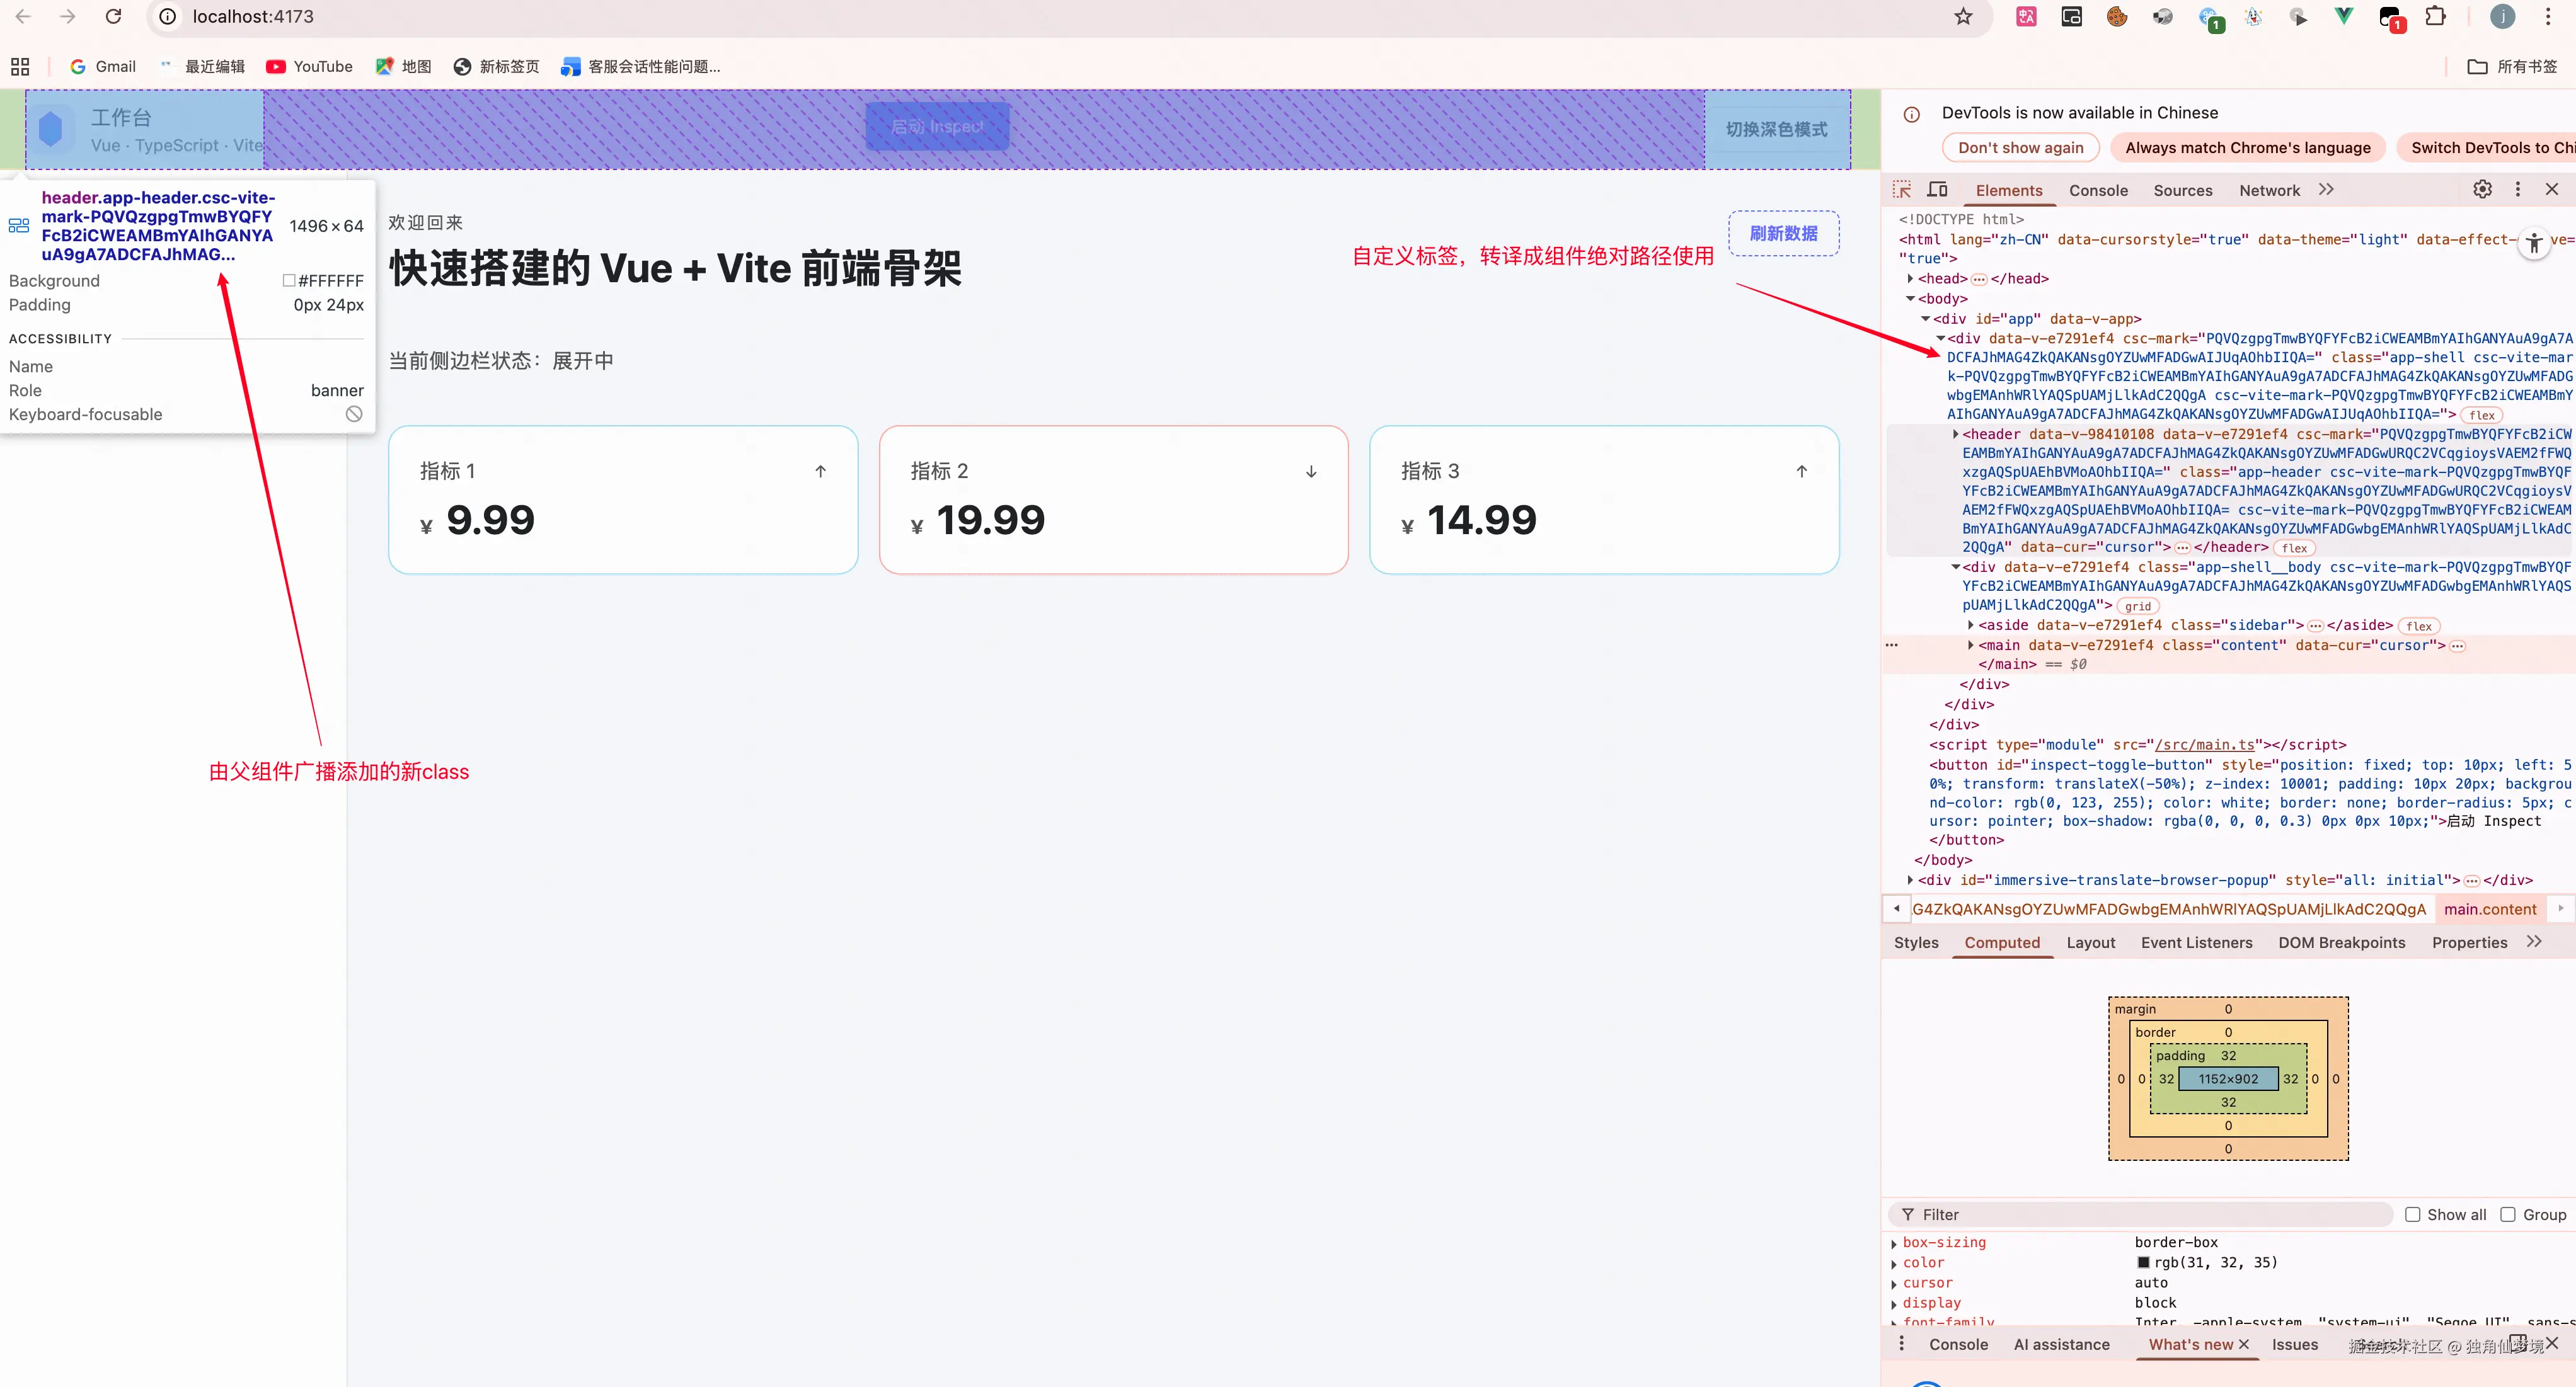Toggle the device toolbar icon
This screenshot has width=2576, height=1387.
[1937, 190]
